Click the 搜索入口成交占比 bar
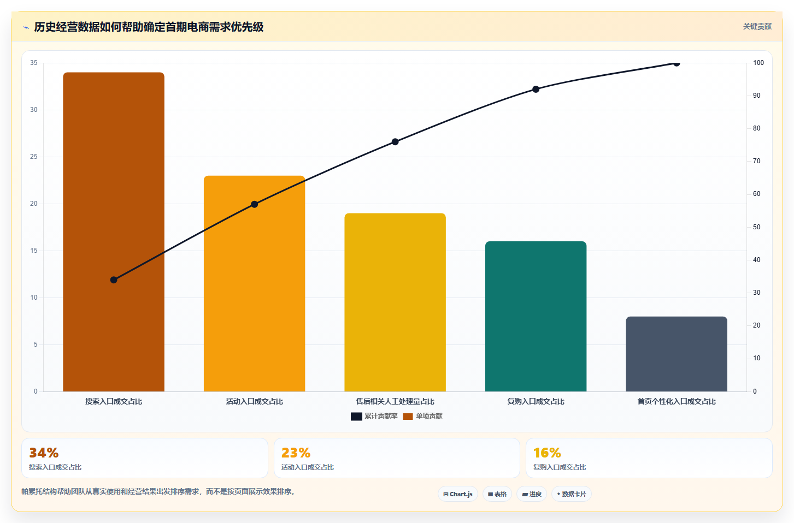The height and width of the screenshot is (523, 794). 114,232
